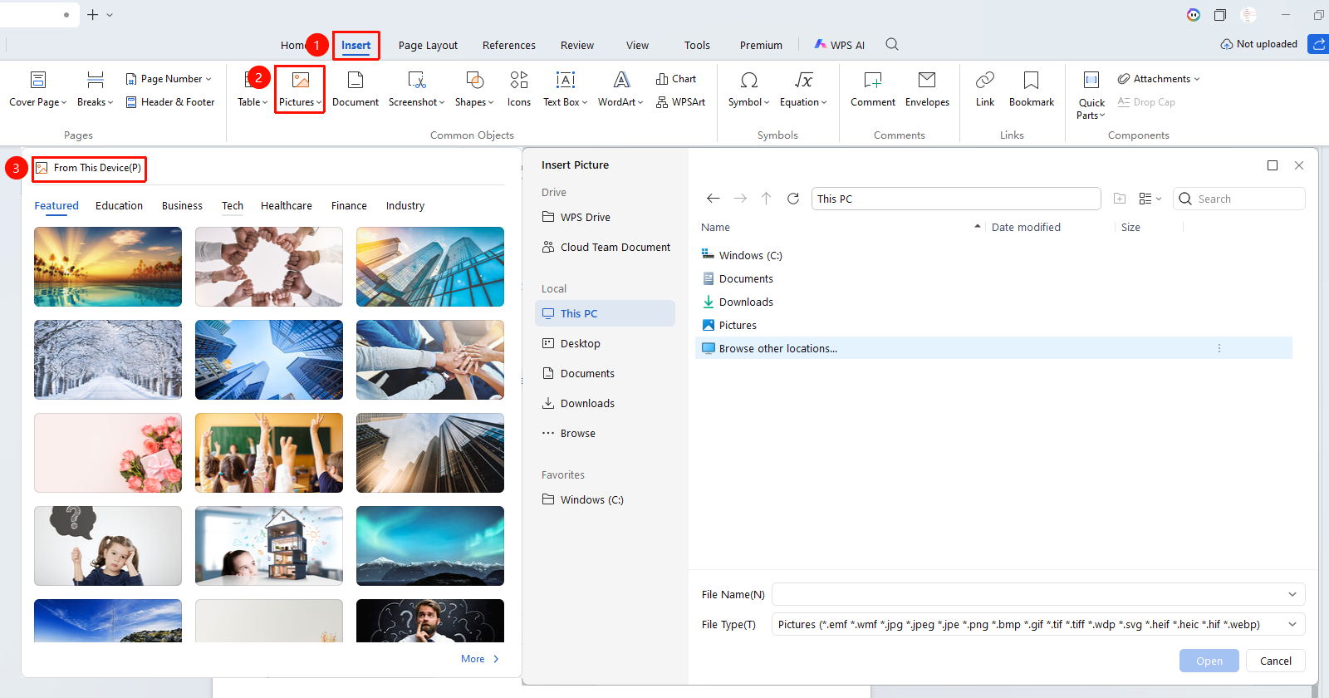Screen dimensions: 1329x698
Task: Click the Search field in the dialog
Action: pyautogui.click(x=1239, y=199)
